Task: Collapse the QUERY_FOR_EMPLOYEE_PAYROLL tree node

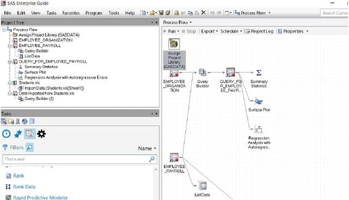Action: pos(10,62)
